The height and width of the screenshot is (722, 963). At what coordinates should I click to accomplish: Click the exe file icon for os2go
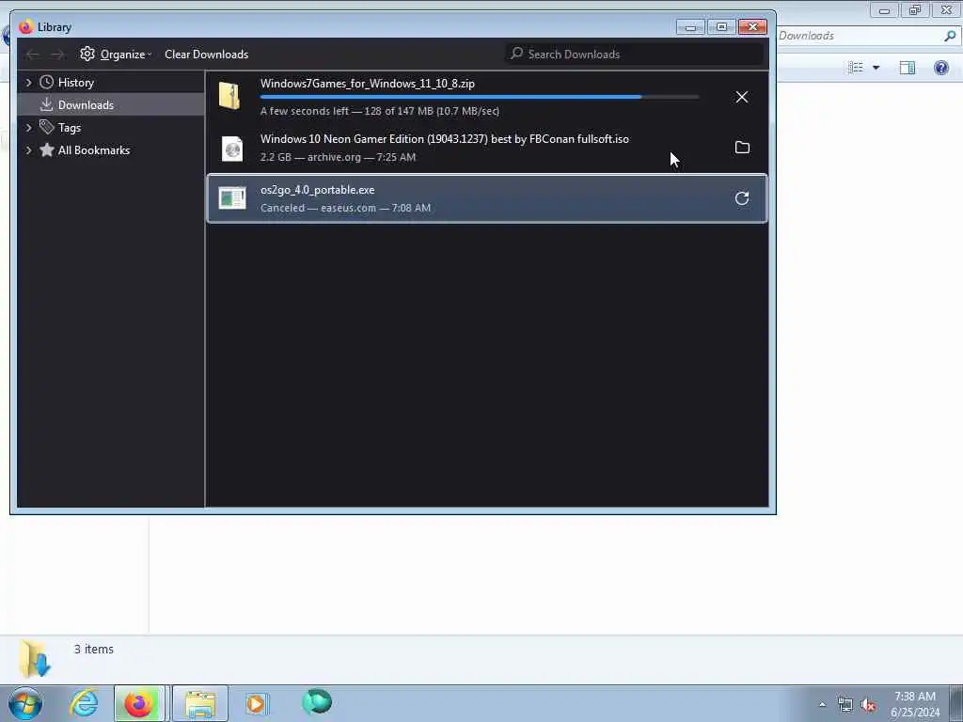[232, 197]
